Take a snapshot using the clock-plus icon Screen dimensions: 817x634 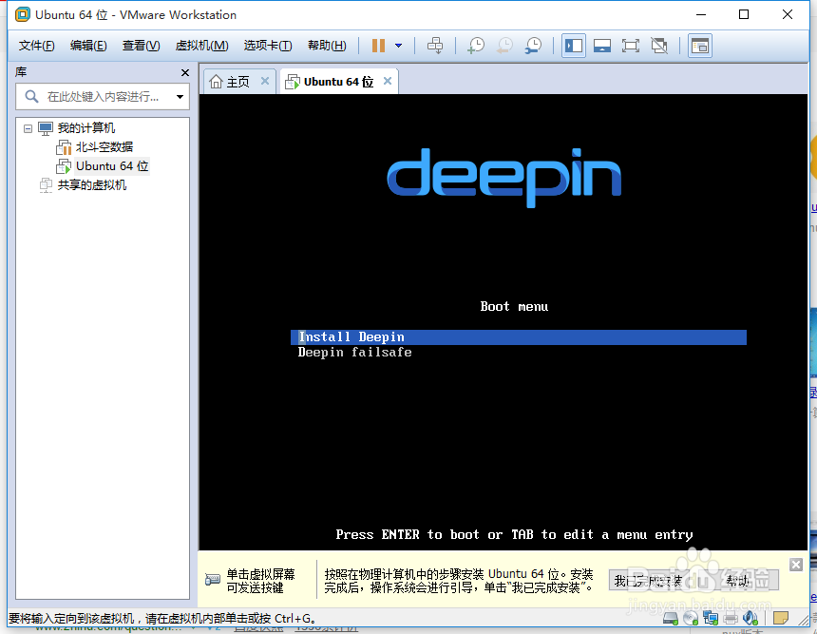click(475, 45)
